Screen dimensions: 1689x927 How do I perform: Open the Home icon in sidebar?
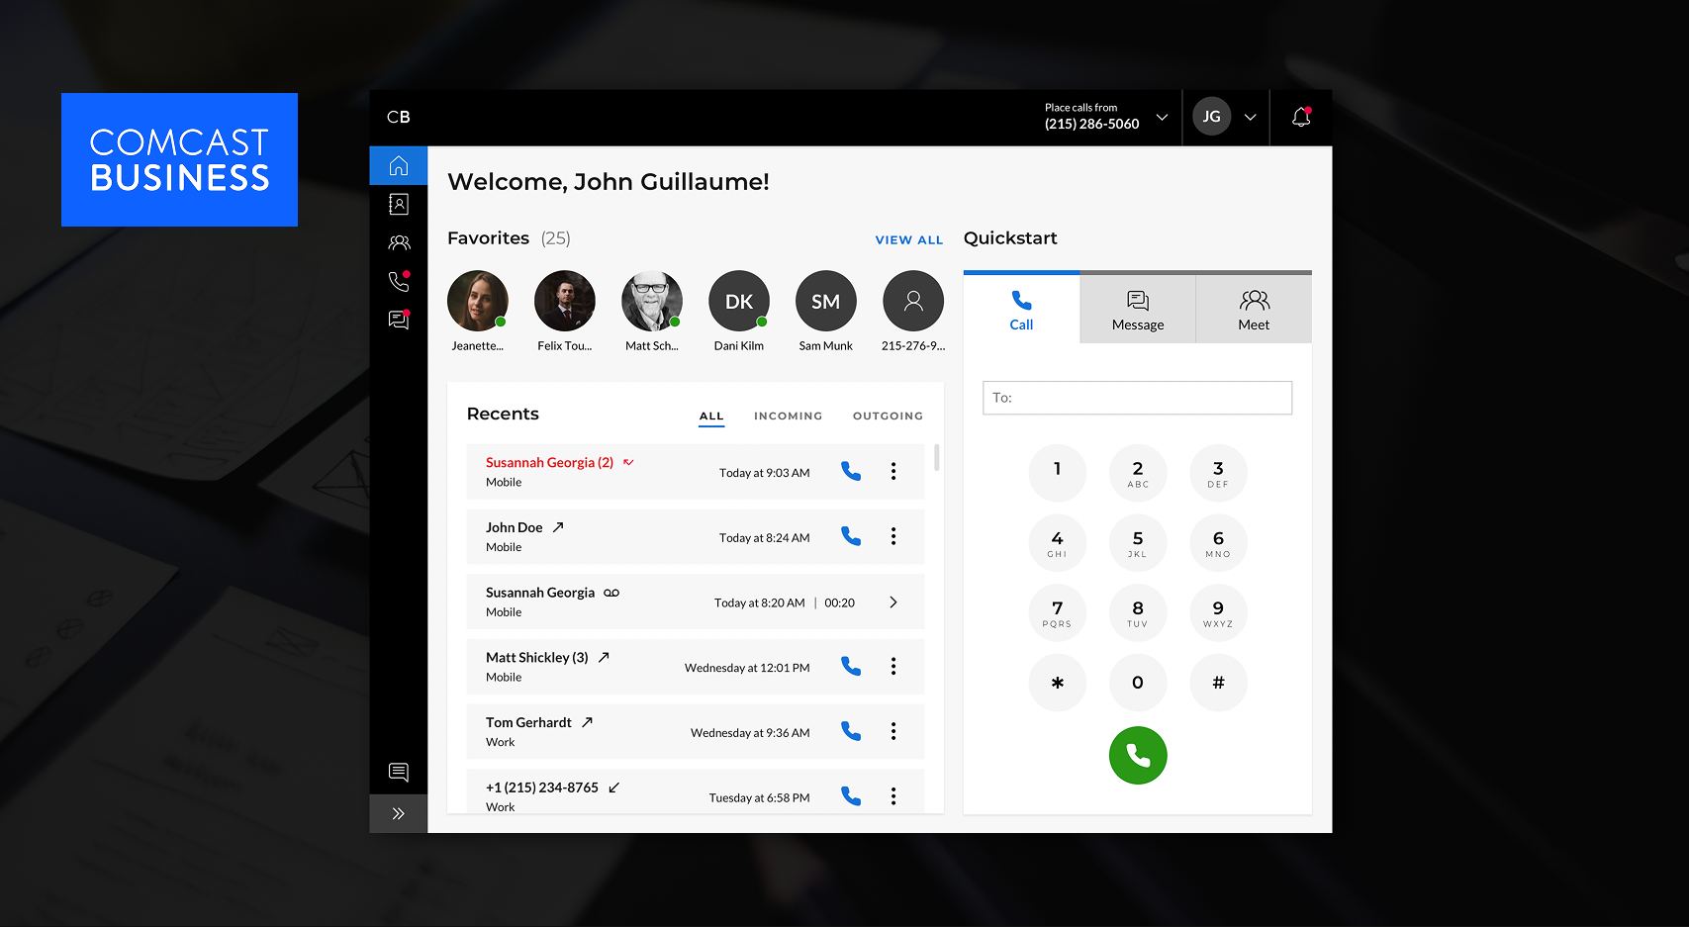click(x=399, y=165)
